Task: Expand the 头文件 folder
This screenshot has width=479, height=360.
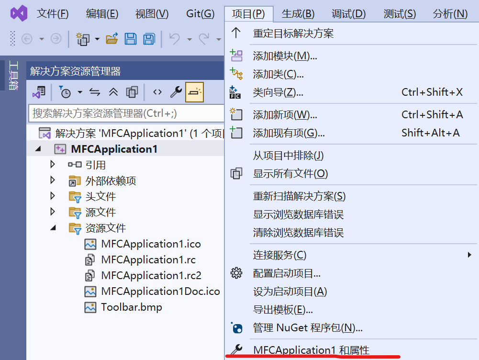Action: 52,196
